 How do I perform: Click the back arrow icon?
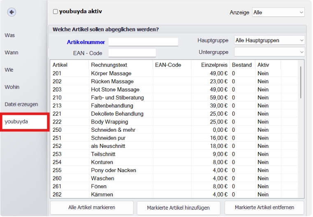tap(12, 12)
